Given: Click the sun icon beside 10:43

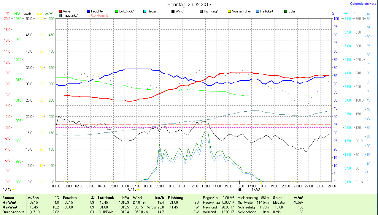Looking at the screenshot, I should (13, 189).
